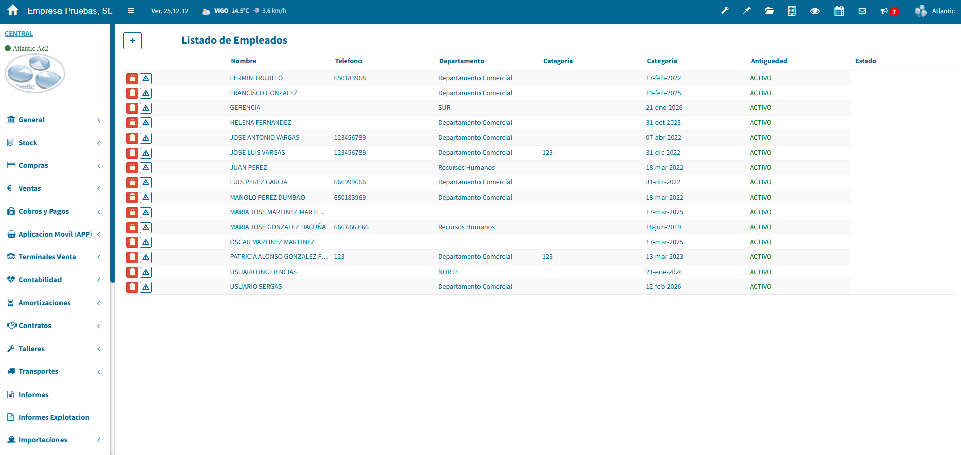The height and width of the screenshot is (455, 961).
Task: Click the building icon in header
Action: pyautogui.click(x=792, y=11)
